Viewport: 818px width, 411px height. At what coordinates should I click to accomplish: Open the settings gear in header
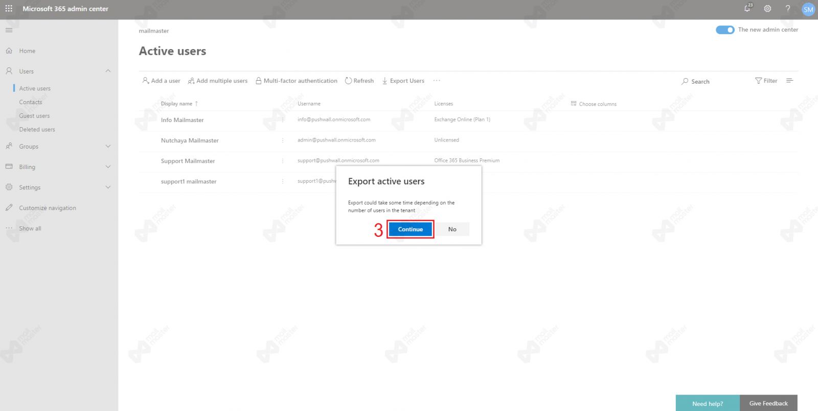(767, 9)
